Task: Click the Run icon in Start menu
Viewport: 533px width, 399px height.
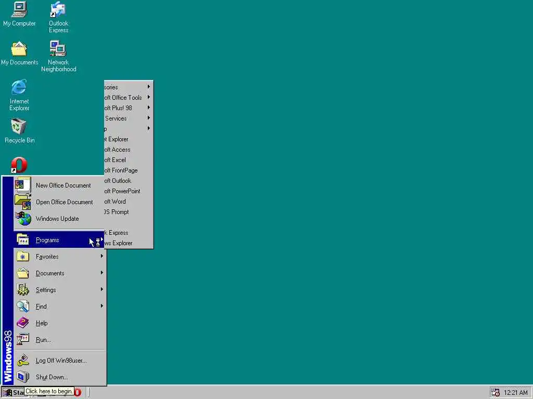Action: coord(23,340)
